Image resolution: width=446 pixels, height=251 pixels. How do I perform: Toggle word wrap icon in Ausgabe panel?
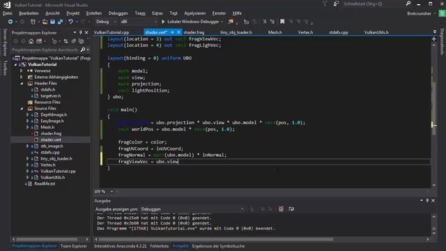291,209
